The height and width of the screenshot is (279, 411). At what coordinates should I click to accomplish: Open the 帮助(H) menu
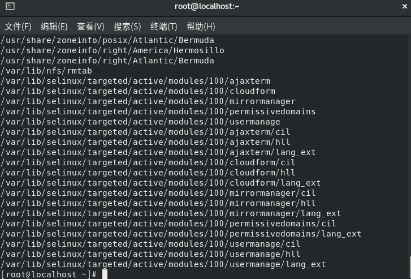(x=201, y=27)
